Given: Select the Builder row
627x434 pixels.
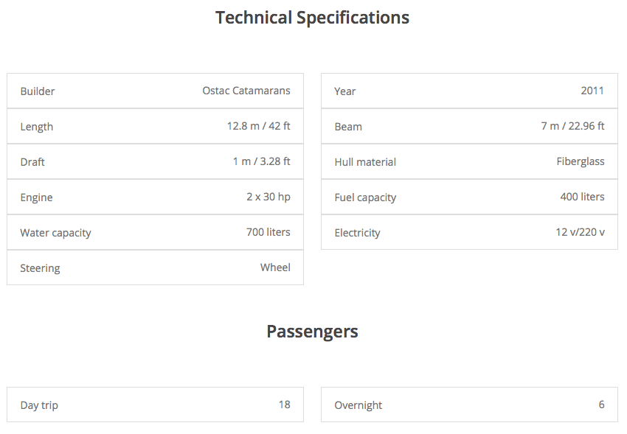Looking at the screenshot, I should [x=155, y=91].
